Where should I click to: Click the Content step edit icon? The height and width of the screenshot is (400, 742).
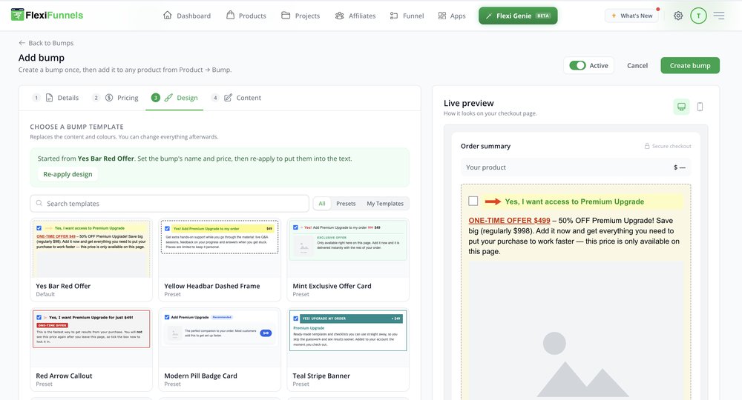coord(228,98)
